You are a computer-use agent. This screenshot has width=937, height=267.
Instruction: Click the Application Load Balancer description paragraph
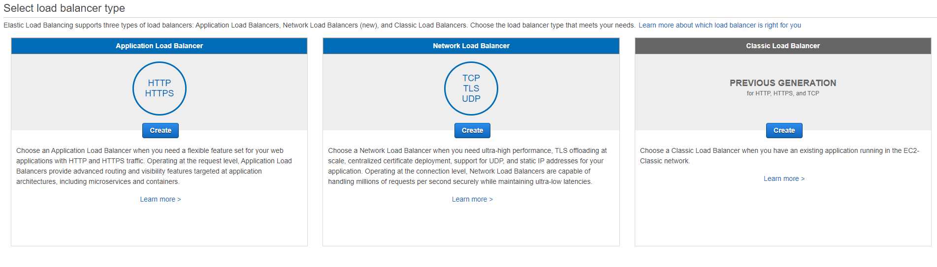[154, 166]
